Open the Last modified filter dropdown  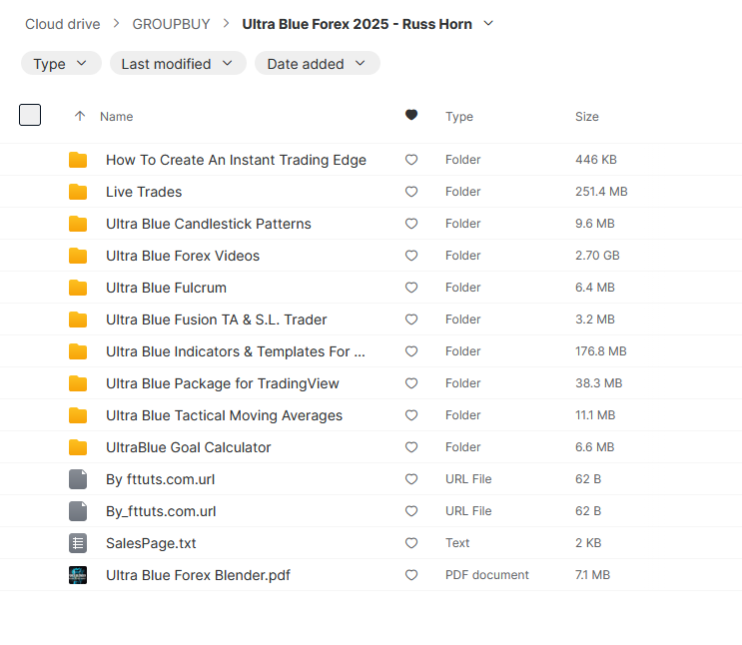(178, 64)
